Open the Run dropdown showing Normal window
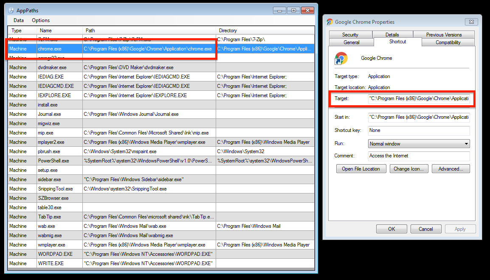490x280 pixels. tap(419, 144)
